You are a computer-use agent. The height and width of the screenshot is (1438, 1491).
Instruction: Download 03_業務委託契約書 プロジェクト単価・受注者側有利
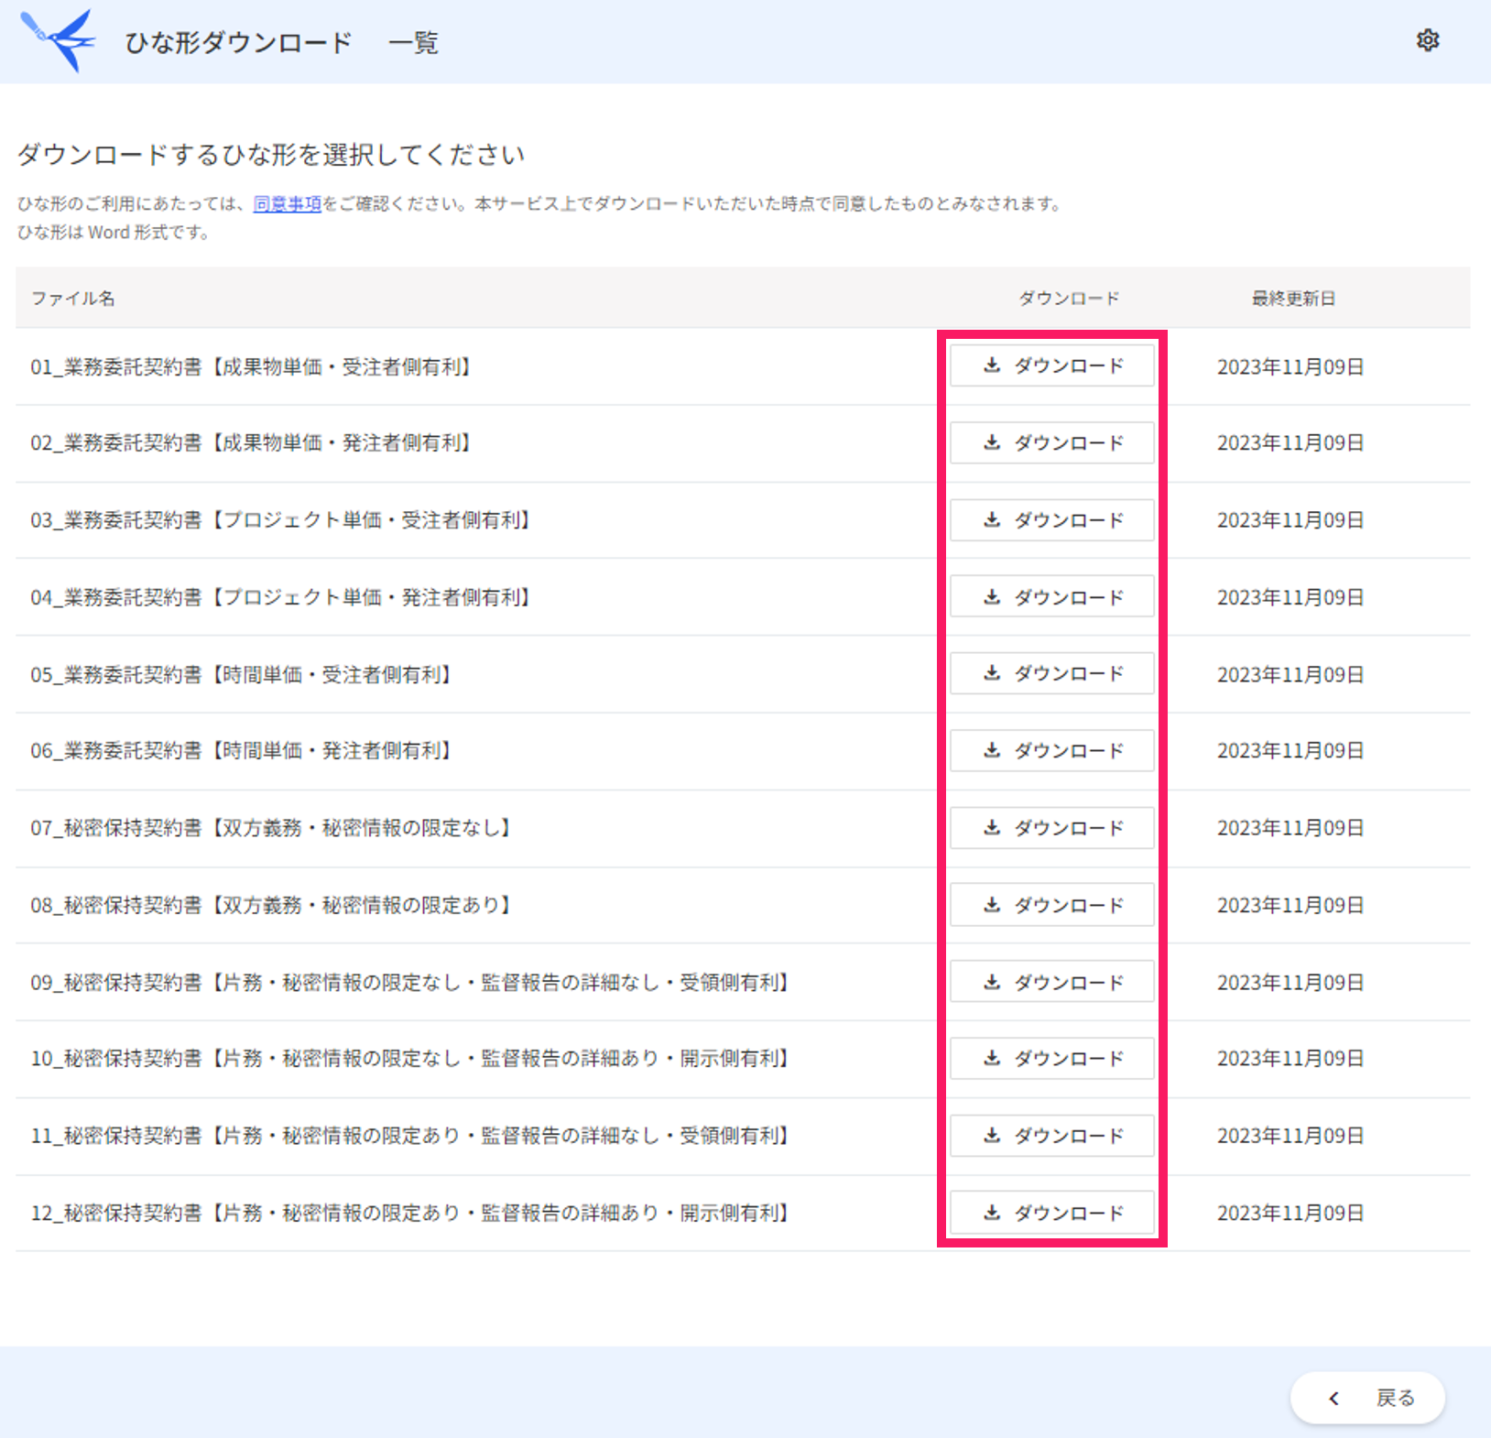[1051, 519]
